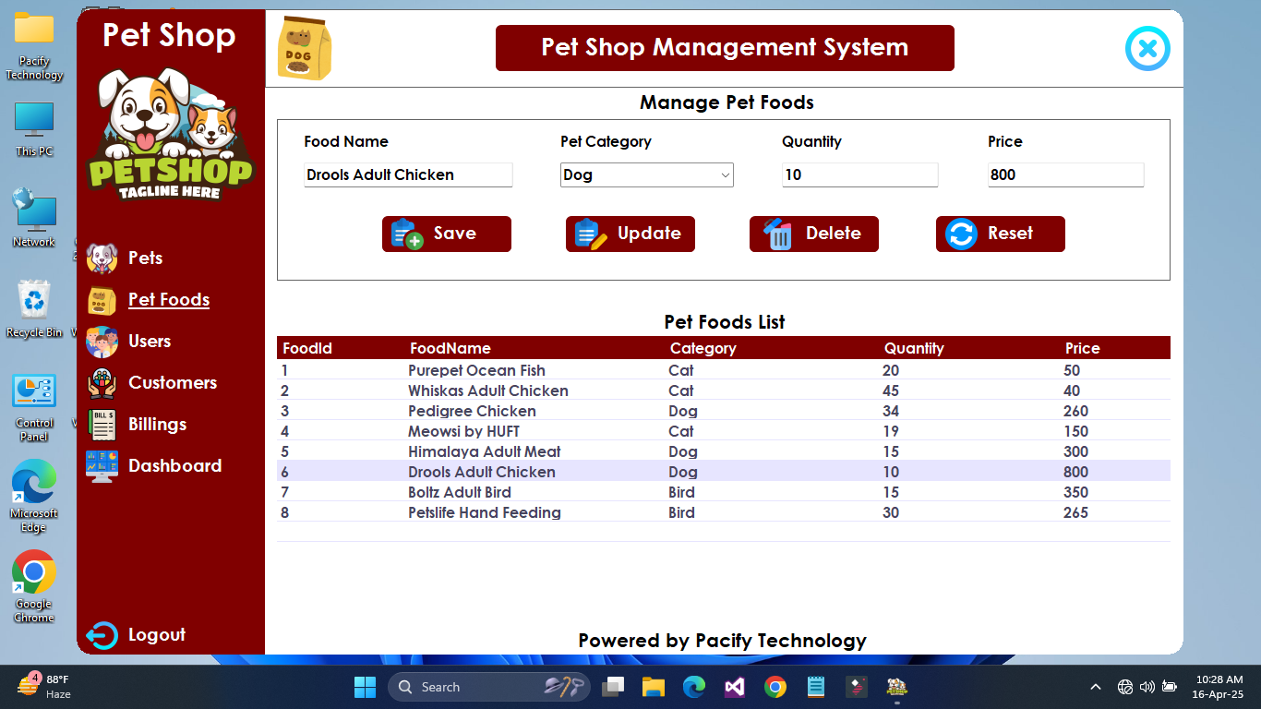Click the round blue close icon
This screenshot has width=1261, height=709.
point(1147,48)
